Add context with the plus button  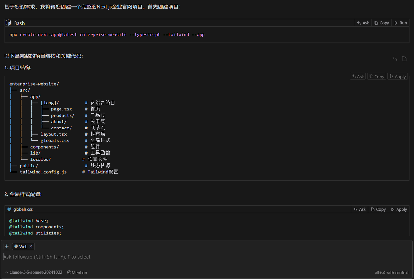[7, 246]
